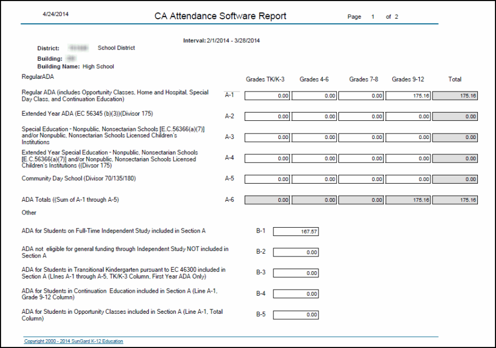Select the B-5 Opportunity Classes value field
Screen dimensions: 496x348
click(295, 315)
